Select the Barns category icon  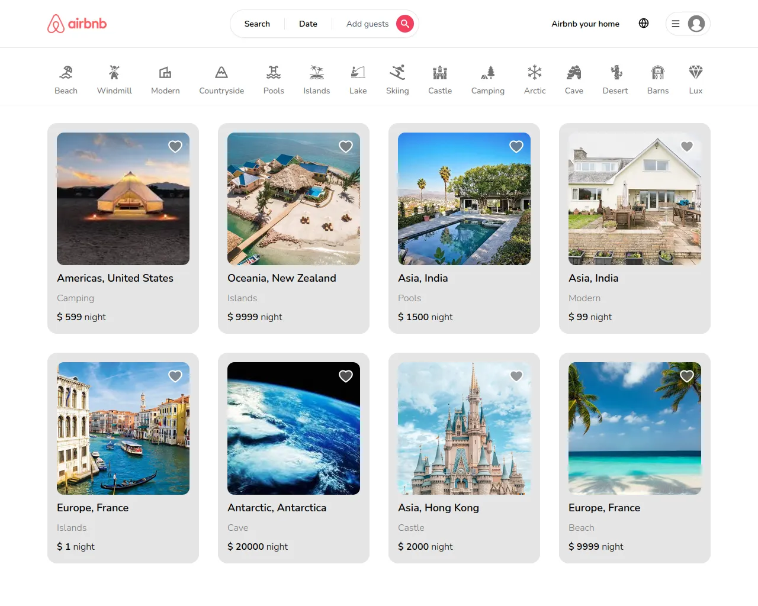[x=658, y=72]
